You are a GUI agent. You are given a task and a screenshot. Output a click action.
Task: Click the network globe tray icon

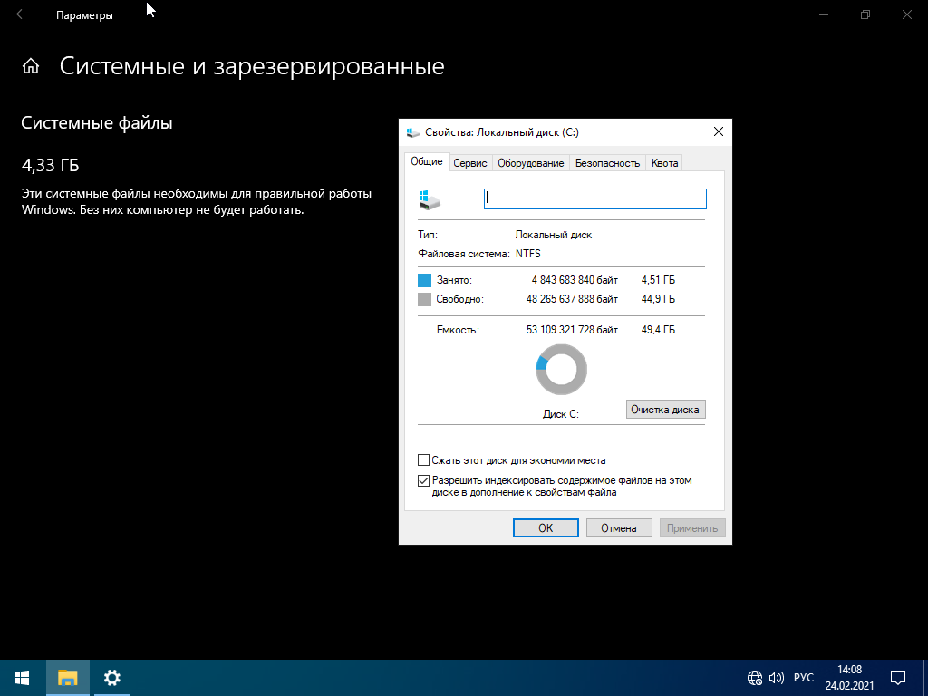pos(754,678)
